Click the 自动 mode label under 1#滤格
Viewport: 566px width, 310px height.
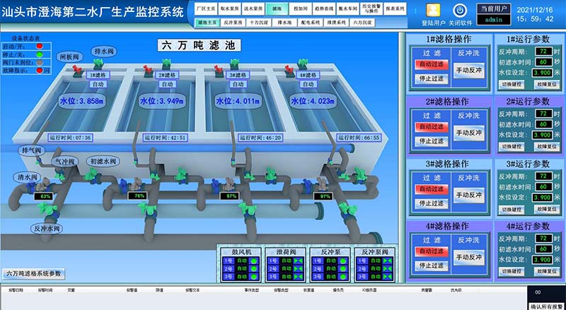(x=98, y=84)
